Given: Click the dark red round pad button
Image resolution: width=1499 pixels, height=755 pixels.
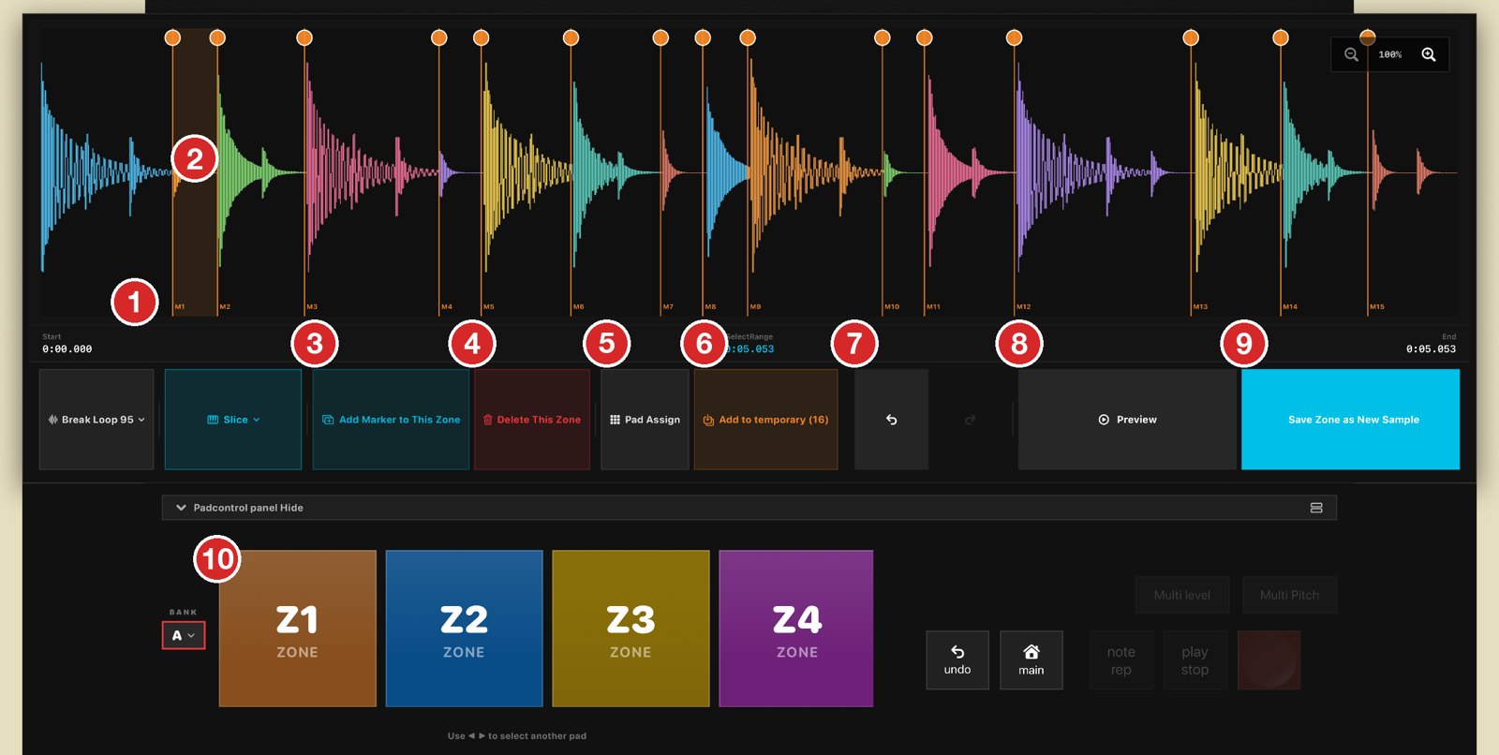Looking at the screenshot, I should click(1269, 660).
